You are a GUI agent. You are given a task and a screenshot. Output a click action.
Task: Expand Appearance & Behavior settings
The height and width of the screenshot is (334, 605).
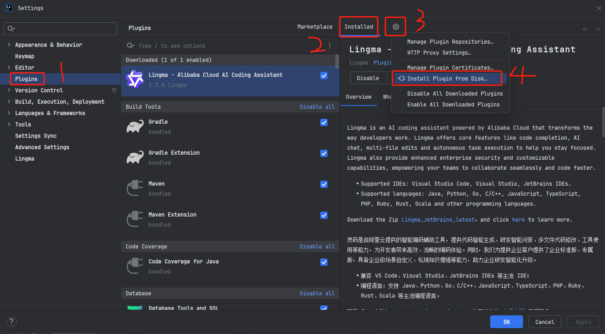click(9, 45)
